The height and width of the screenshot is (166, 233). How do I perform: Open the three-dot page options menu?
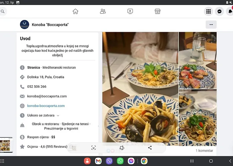click(x=211, y=25)
